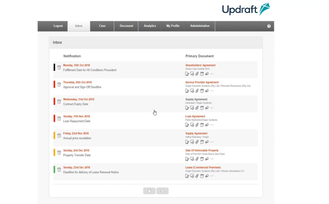Click the Logout button
The width and height of the screenshot is (329, 204).
tap(58, 26)
